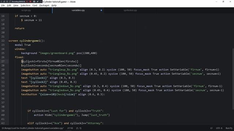Viewport: 234px width, 131px height.
Task: Click line number 35 in the gutter
Action: (x=3, y=94)
